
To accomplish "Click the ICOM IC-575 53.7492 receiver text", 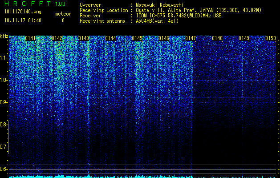I will click(x=179, y=16).
